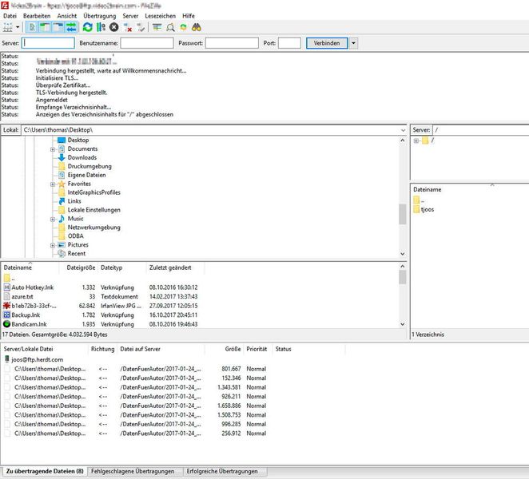
Task: Expand the Pictures folder in local tree
Action: point(53,245)
